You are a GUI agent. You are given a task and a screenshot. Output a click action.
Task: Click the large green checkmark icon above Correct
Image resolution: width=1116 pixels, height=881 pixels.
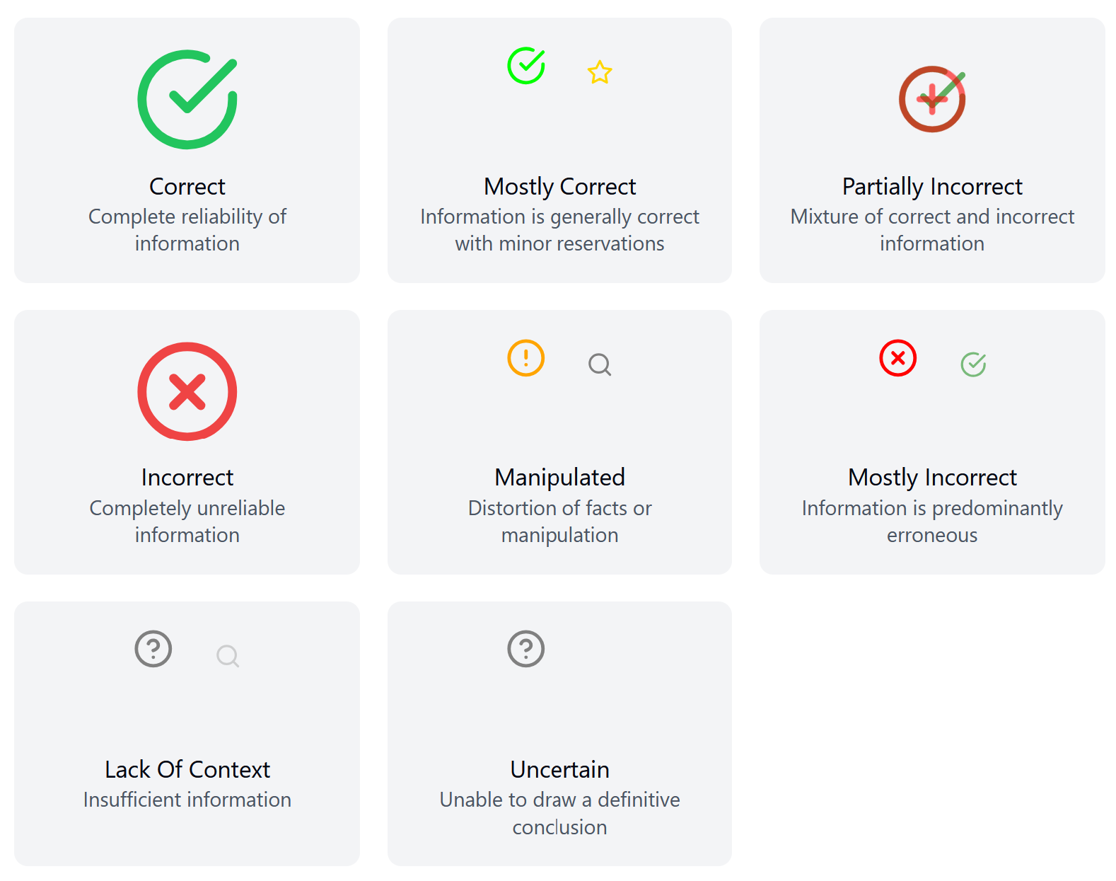[187, 99]
